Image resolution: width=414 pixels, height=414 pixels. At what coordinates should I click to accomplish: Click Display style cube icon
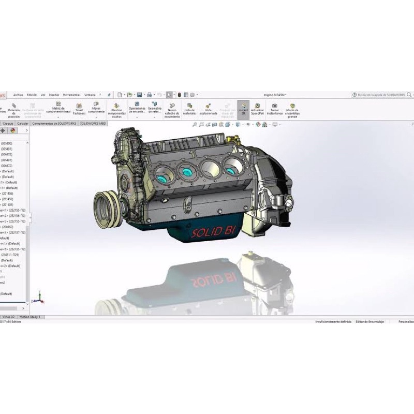(238, 124)
